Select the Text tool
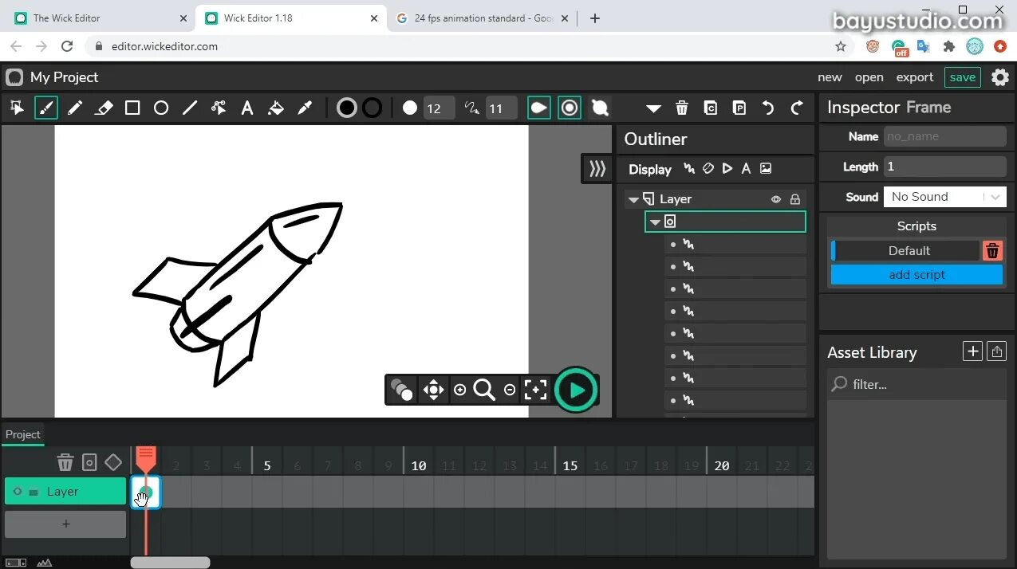 coord(247,108)
